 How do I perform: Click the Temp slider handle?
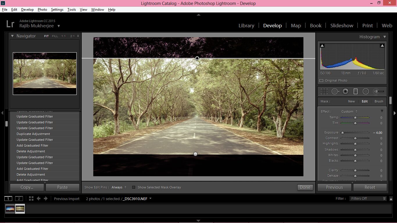tap(355, 118)
